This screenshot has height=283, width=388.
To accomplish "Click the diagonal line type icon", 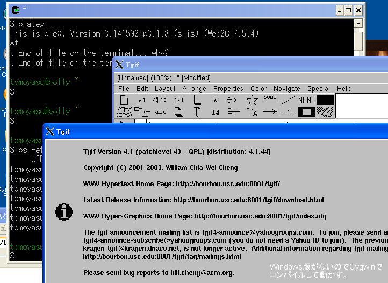I will (x=288, y=100).
